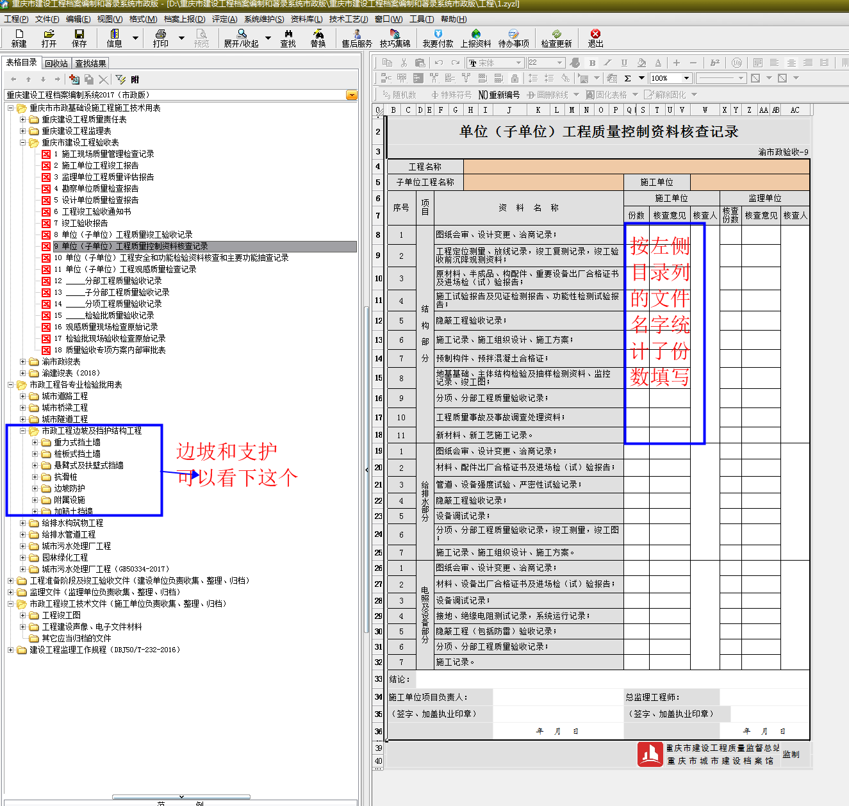Click the Sigma sum icon
This screenshot has width=849, height=806.
(627, 78)
